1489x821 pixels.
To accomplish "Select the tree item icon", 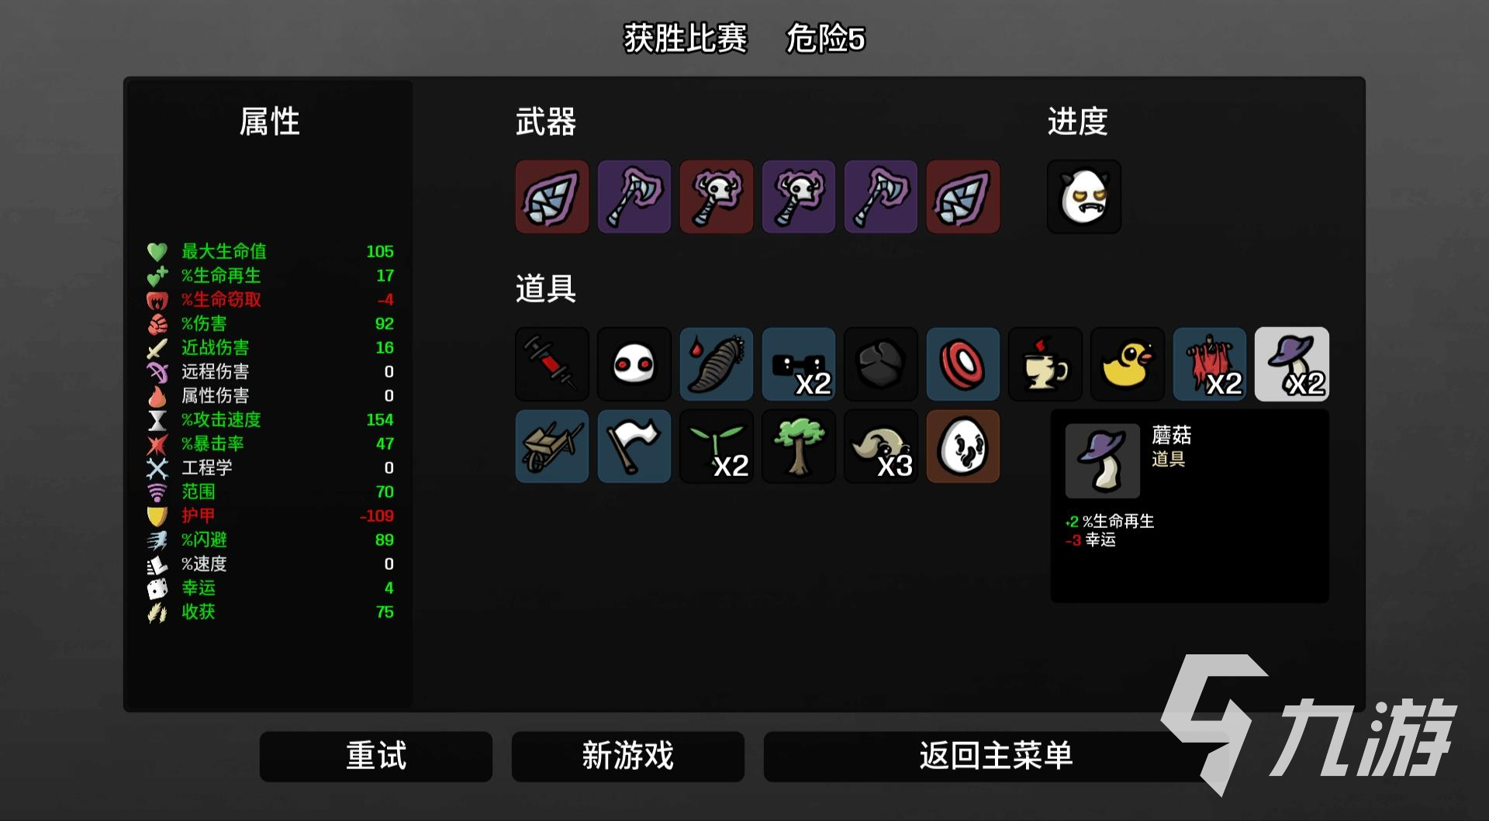I will pyautogui.click(x=799, y=447).
